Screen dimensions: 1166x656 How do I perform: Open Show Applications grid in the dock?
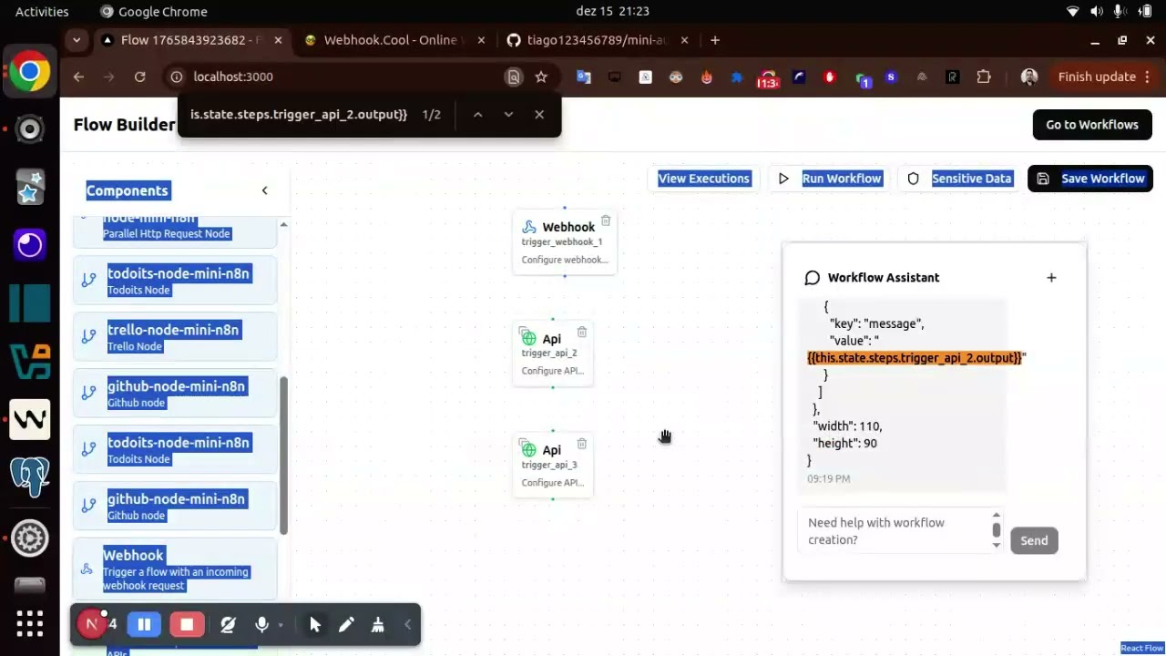click(x=29, y=624)
